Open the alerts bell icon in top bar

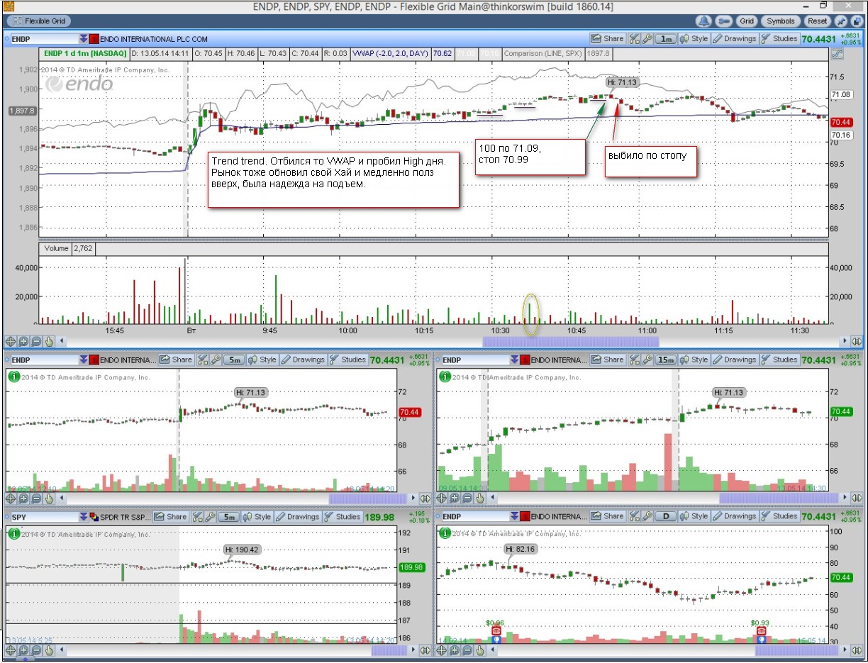pos(704,21)
